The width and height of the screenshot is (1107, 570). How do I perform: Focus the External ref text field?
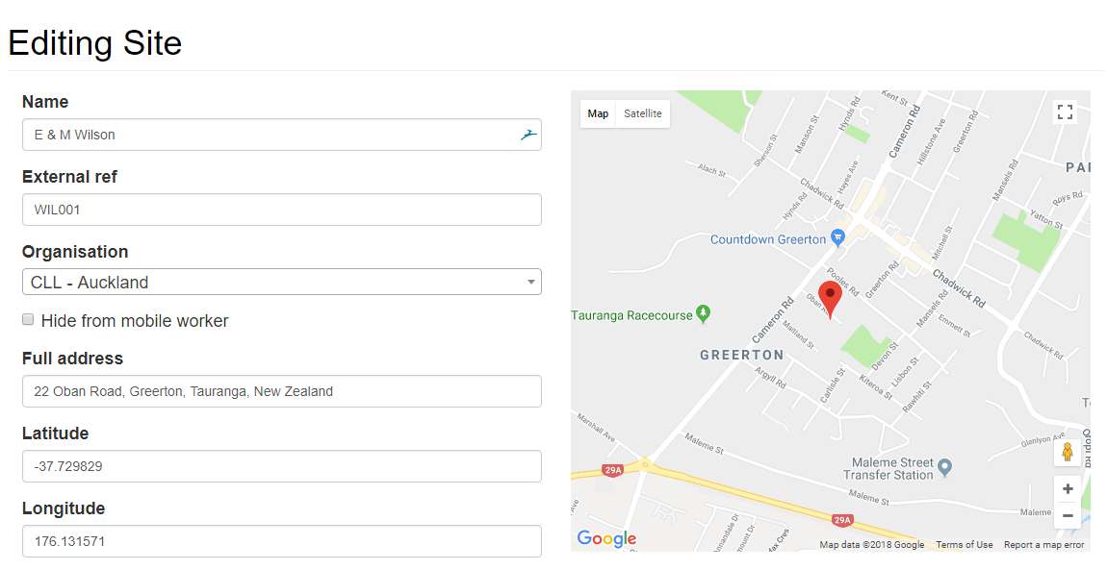coord(281,210)
